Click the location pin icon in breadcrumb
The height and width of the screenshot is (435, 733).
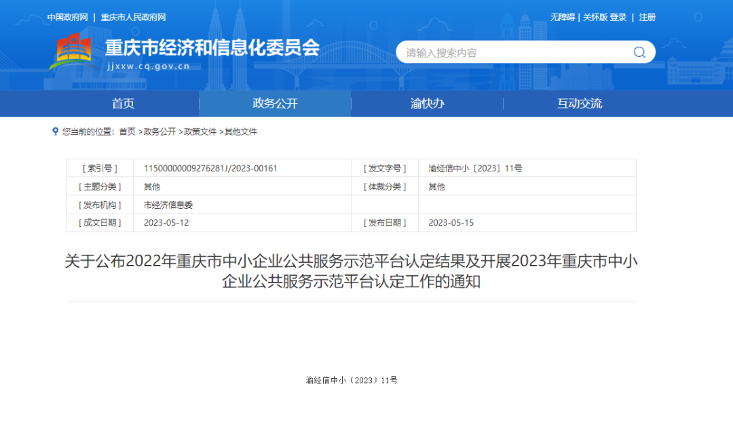[x=56, y=131]
